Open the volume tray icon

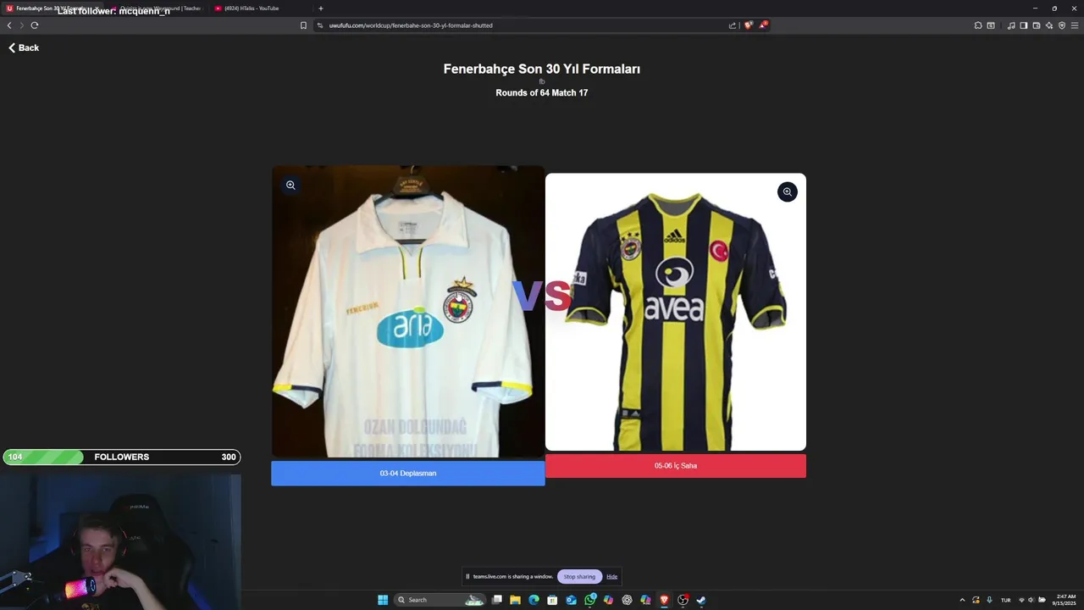[1031, 600]
